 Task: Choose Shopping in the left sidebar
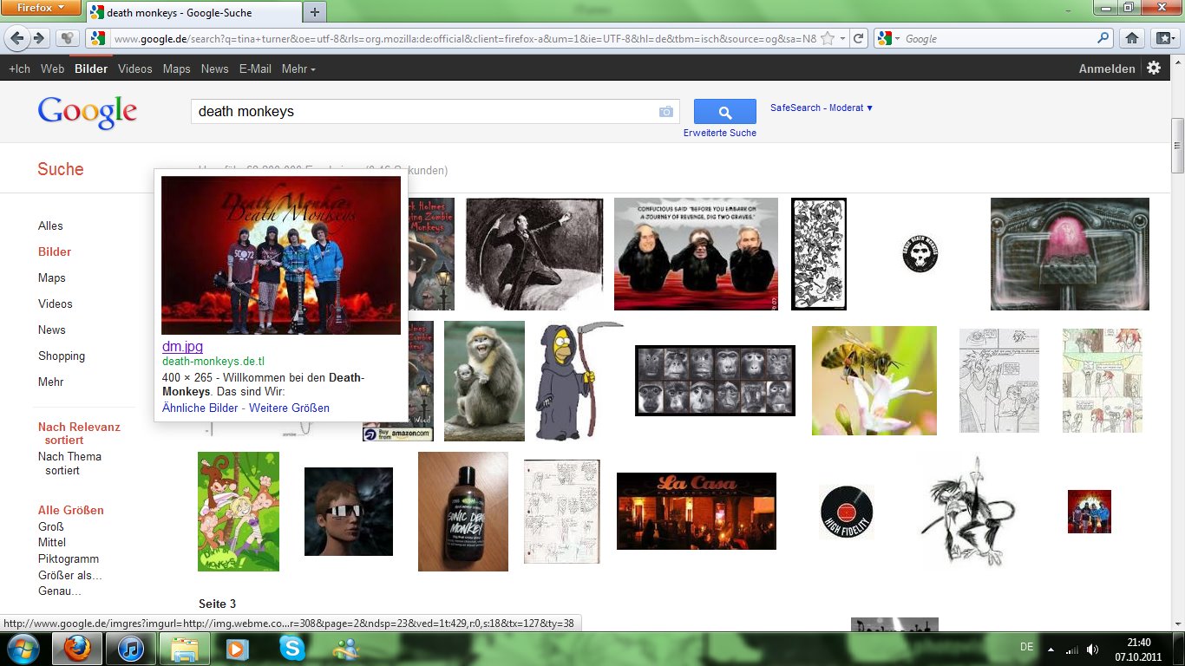click(62, 356)
